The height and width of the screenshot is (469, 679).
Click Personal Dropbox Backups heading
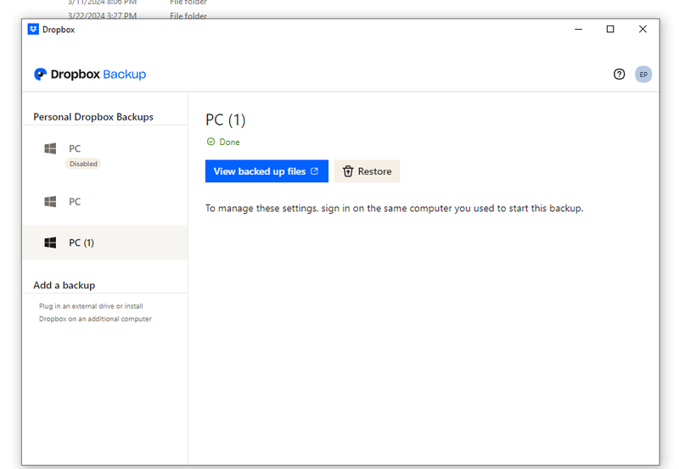tap(93, 117)
